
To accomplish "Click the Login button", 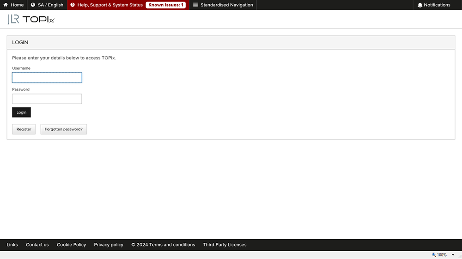I will point(21,112).
